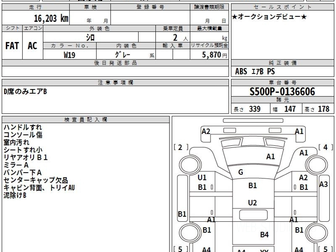The height and width of the screenshot is (252, 336).
Task: Click the 内装色 label
Action: click(x=126, y=46)
